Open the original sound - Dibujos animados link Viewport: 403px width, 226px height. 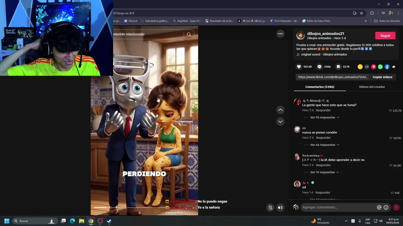[x=324, y=55]
